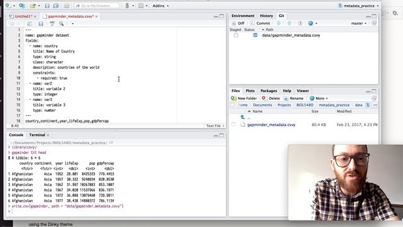The height and width of the screenshot is (227, 403).
Task: Click the Open File folder icon
Action: pyautogui.click(x=33, y=6)
